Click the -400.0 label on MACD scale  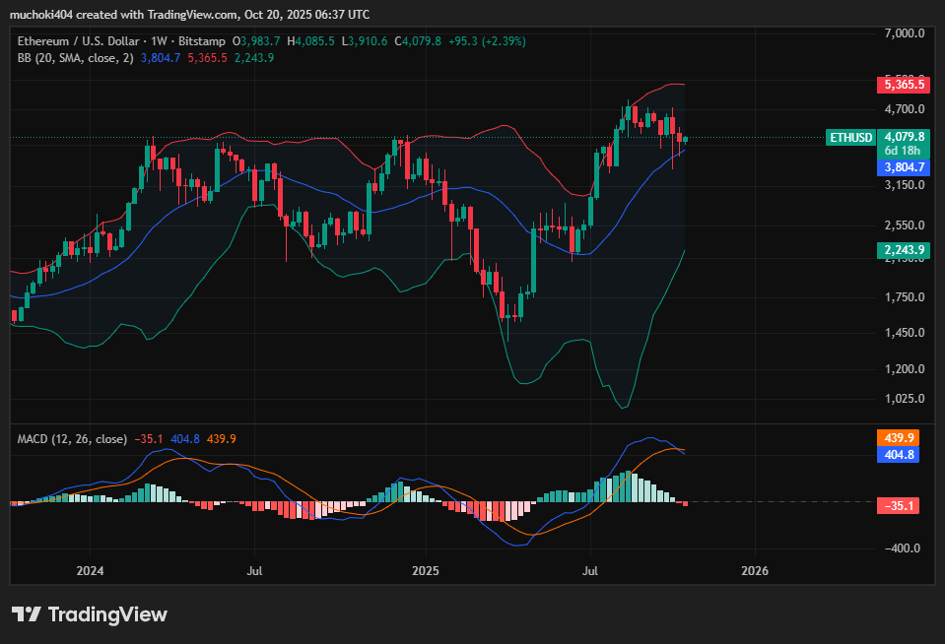pyautogui.click(x=905, y=548)
